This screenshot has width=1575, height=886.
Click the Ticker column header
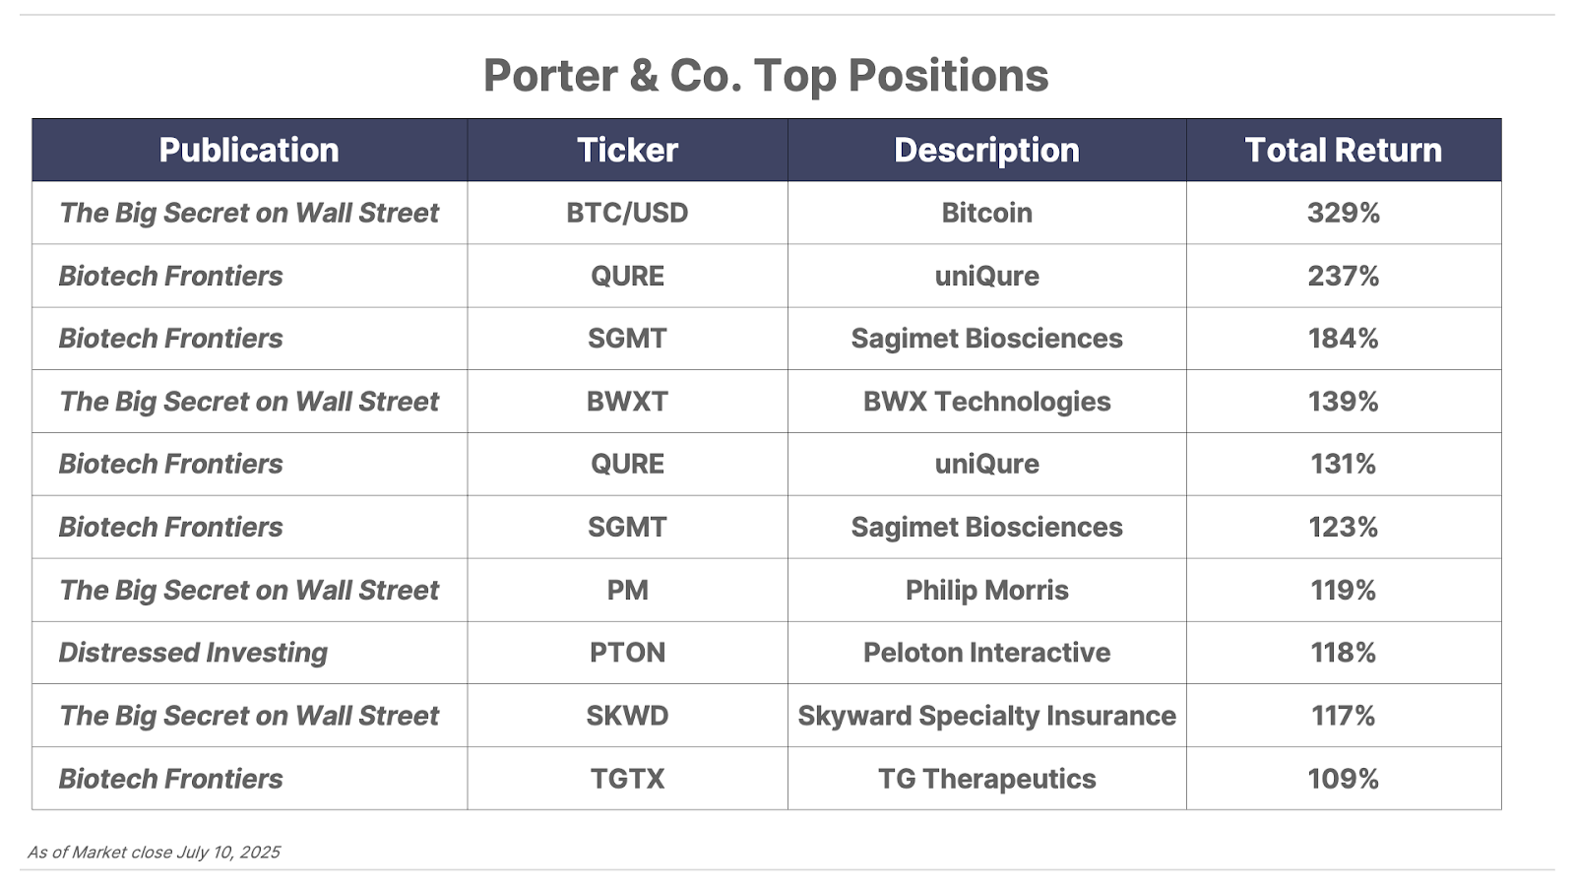point(627,150)
